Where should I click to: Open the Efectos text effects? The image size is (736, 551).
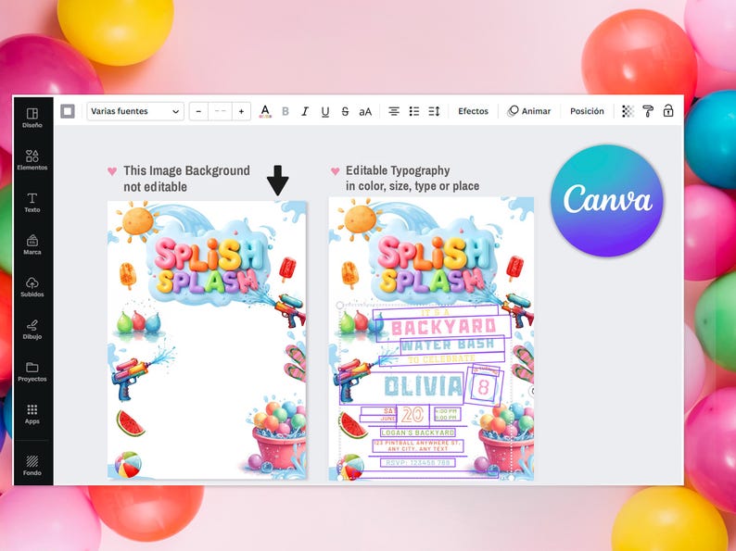473,111
